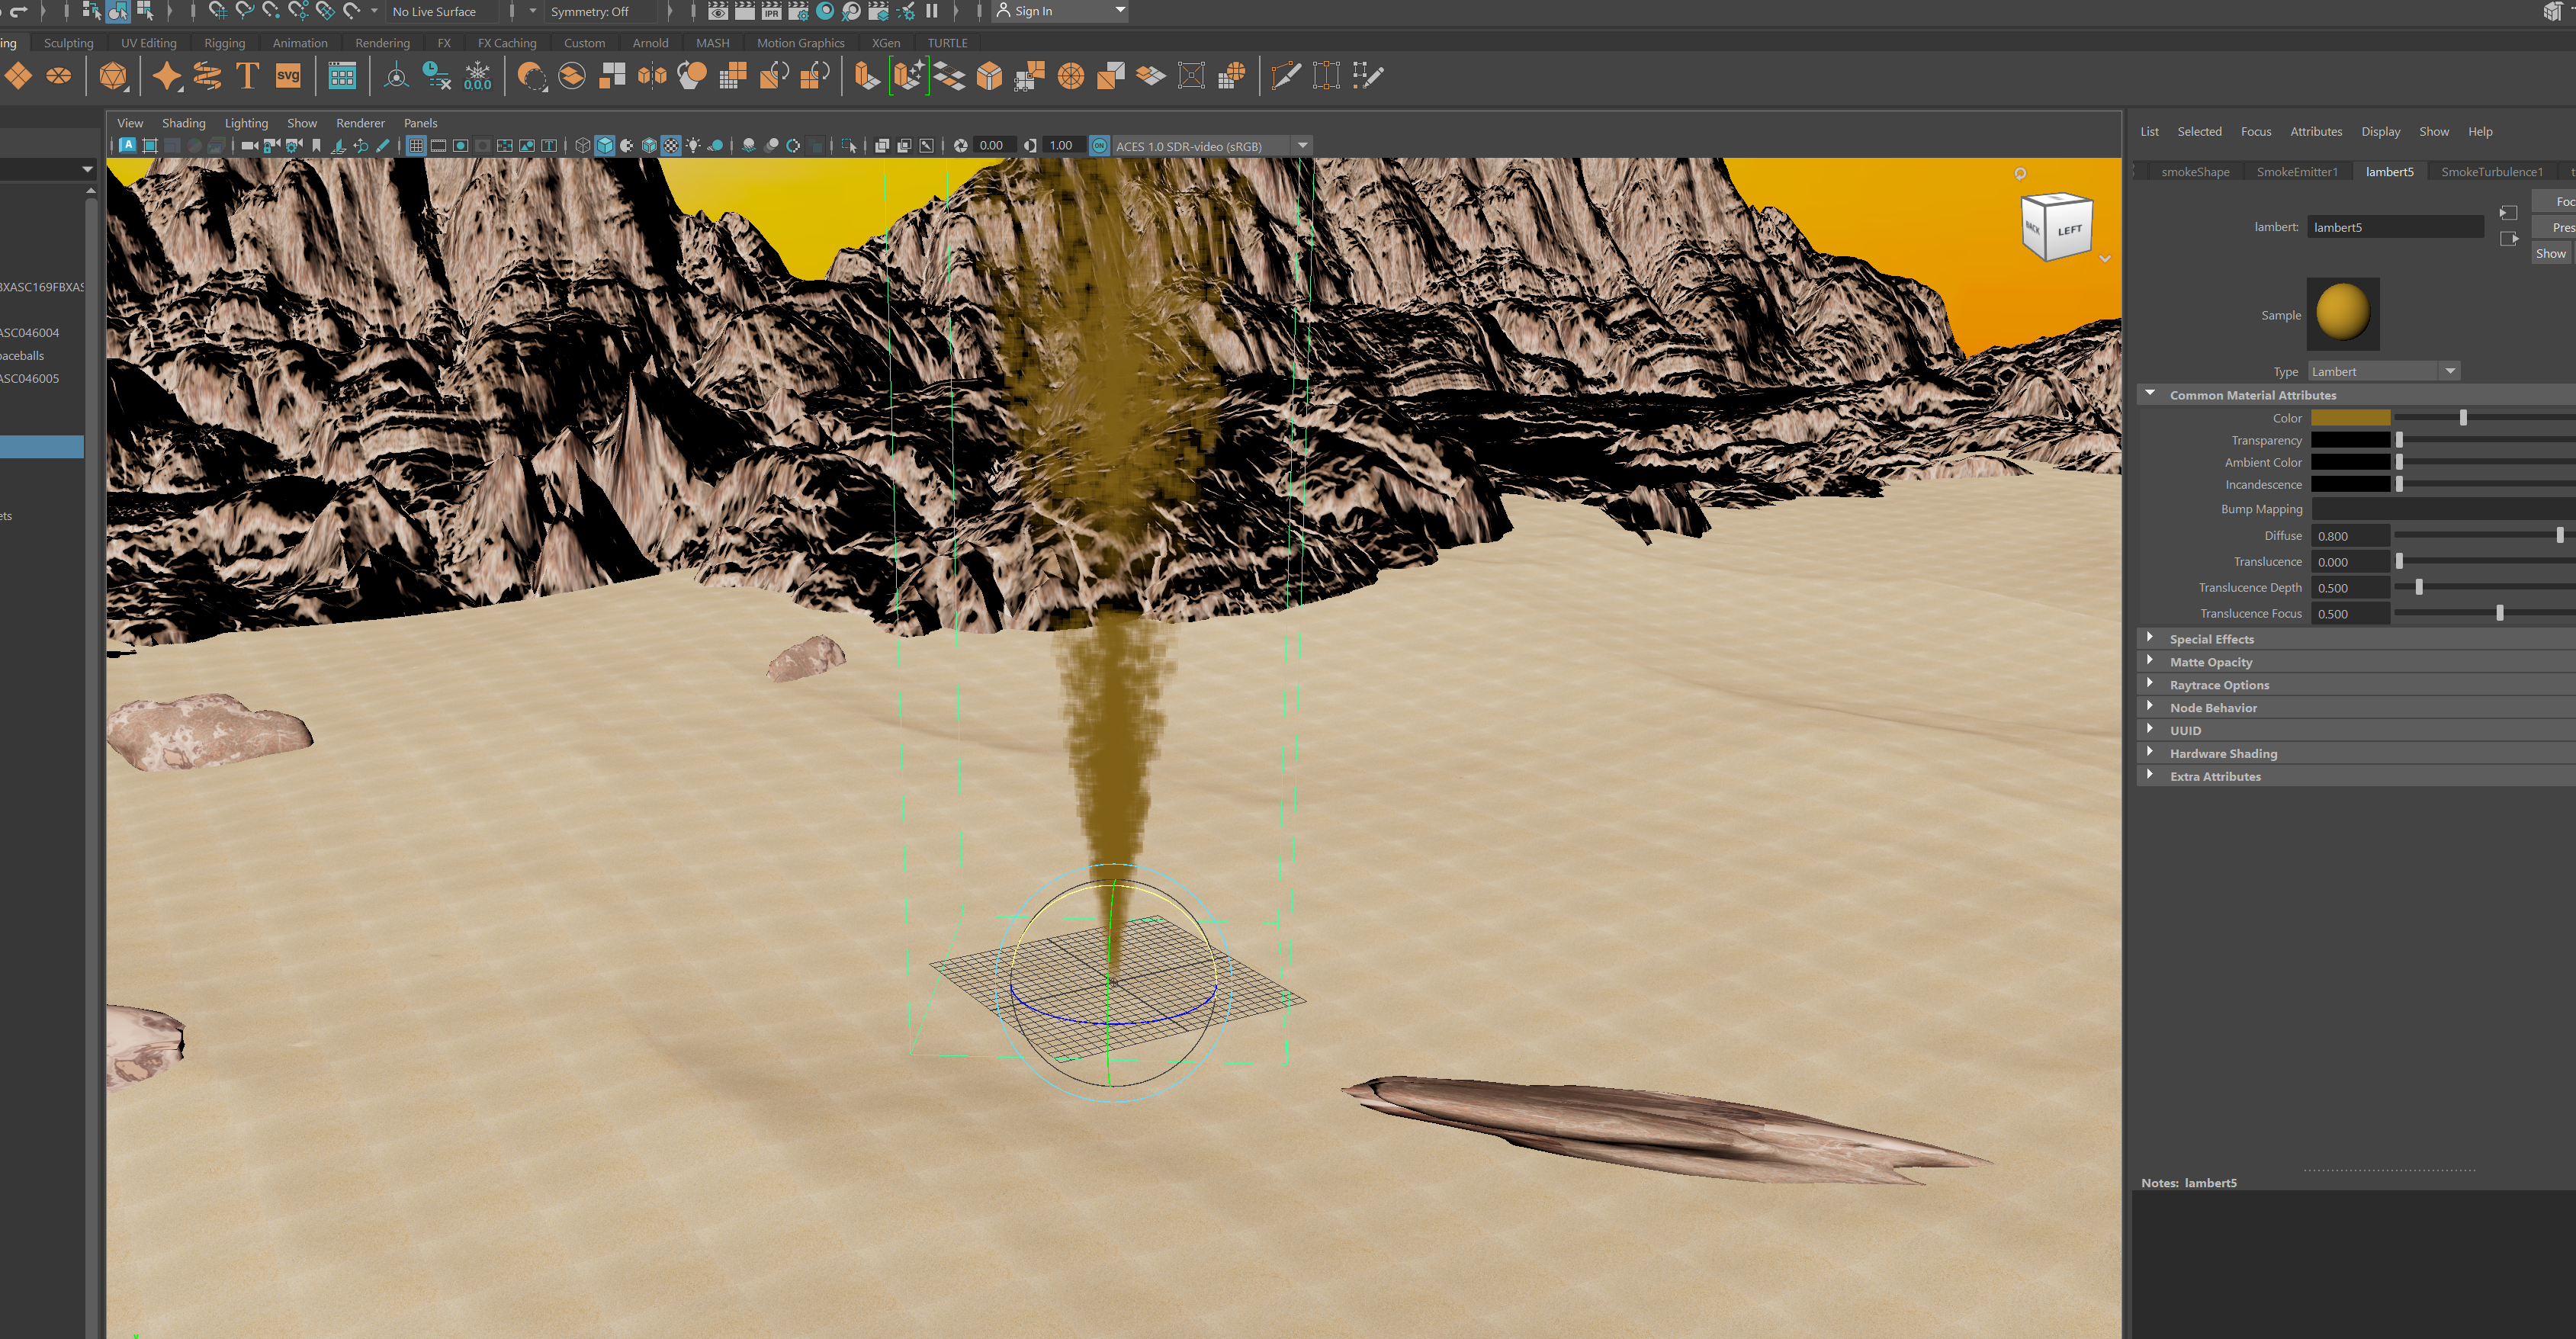Click the Sample material sphere thumbnail
2576x1339 pixels.
[2342, 314]
